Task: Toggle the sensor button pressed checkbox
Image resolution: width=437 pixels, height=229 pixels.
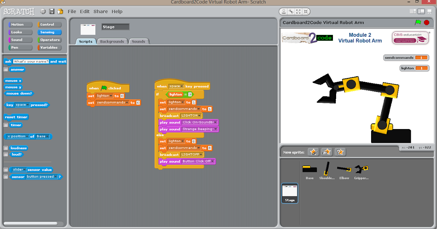Action: [5, 177]
